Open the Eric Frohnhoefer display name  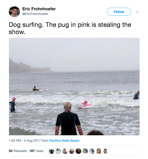coord(39,9)
